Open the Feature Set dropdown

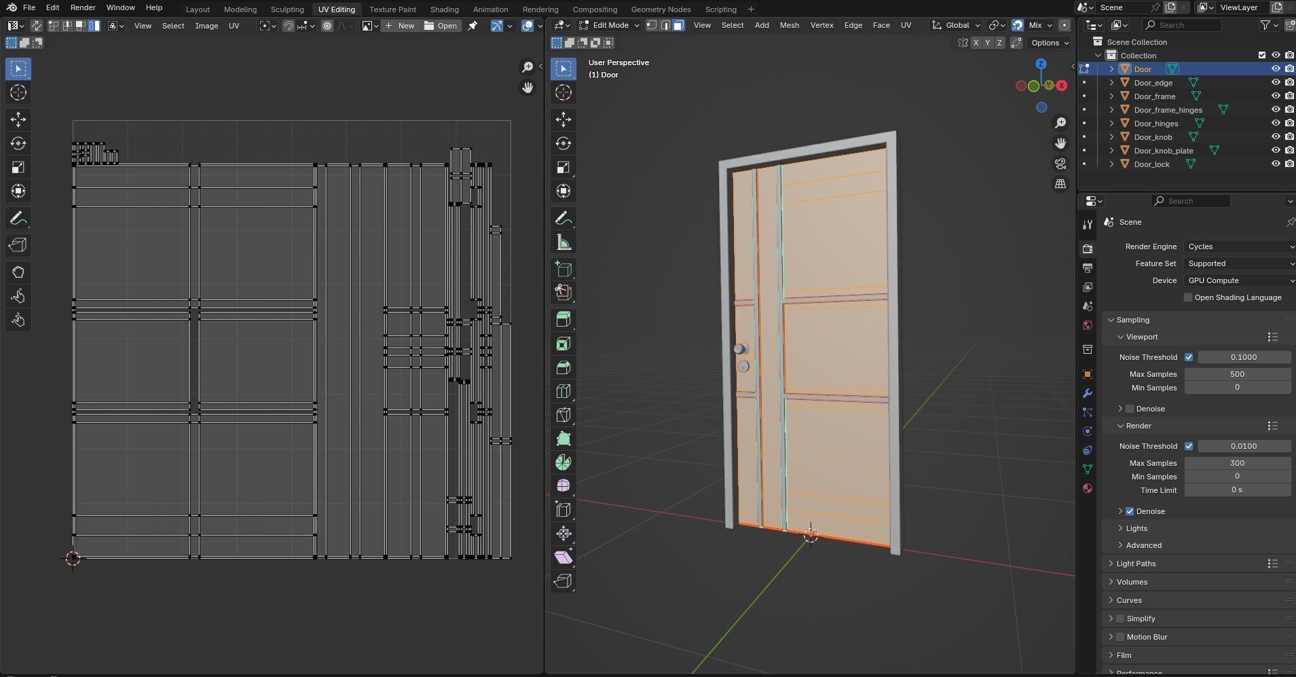(x=1239, y=263)
